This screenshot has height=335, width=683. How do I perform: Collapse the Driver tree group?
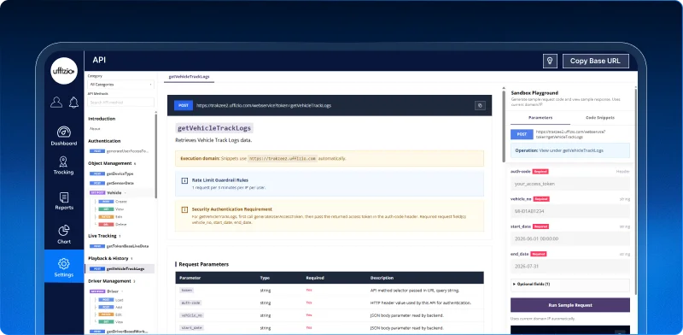point(122,291)
